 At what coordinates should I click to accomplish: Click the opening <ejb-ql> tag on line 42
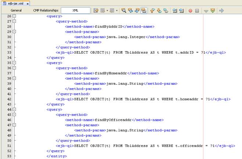(x=65, y=99)
